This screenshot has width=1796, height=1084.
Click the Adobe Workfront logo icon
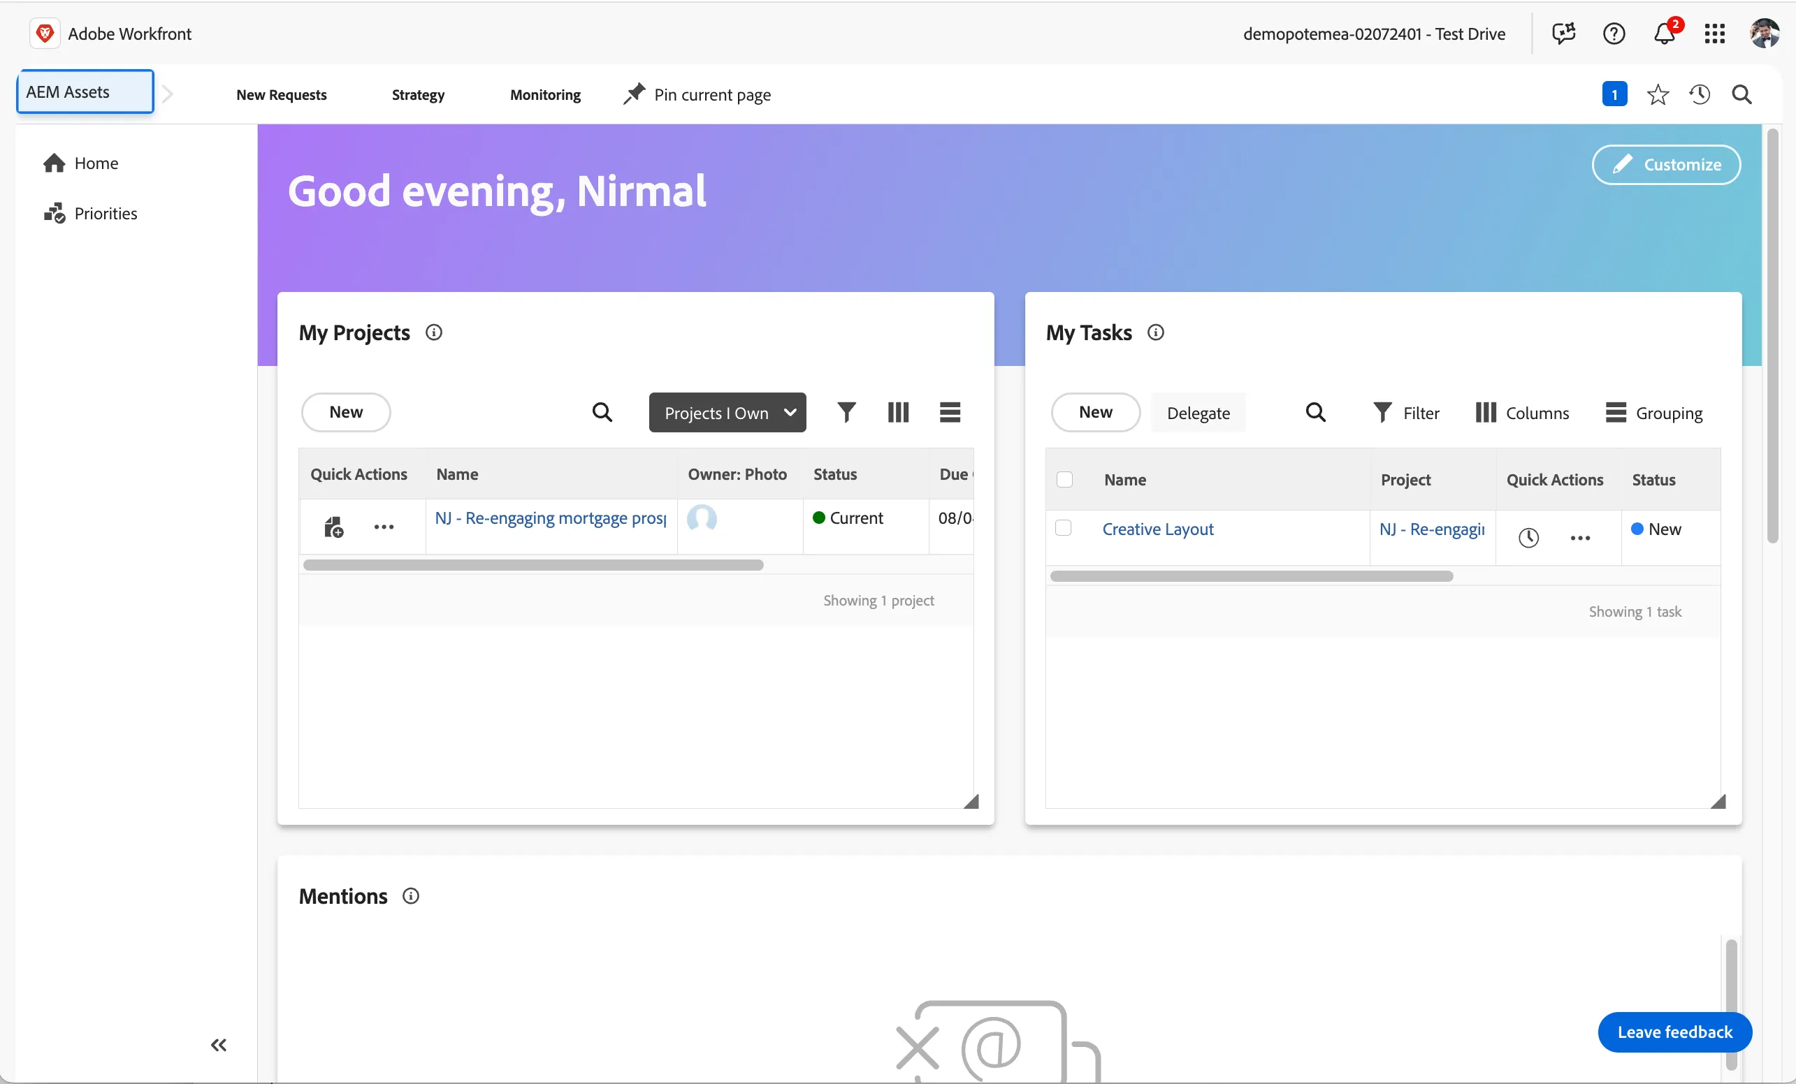45,34
